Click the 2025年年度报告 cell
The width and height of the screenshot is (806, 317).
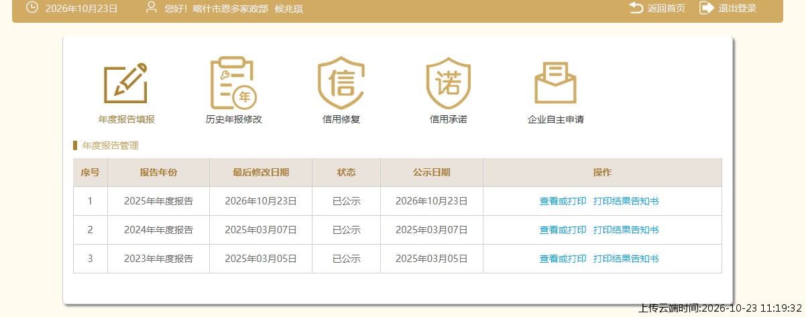[158, 201]
